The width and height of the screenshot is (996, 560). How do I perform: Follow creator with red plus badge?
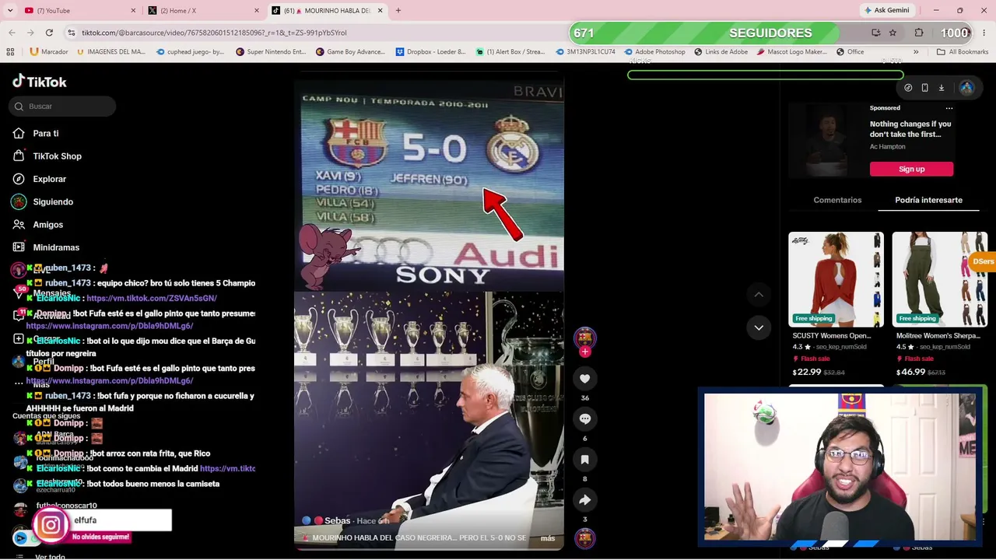click(585, 352)
